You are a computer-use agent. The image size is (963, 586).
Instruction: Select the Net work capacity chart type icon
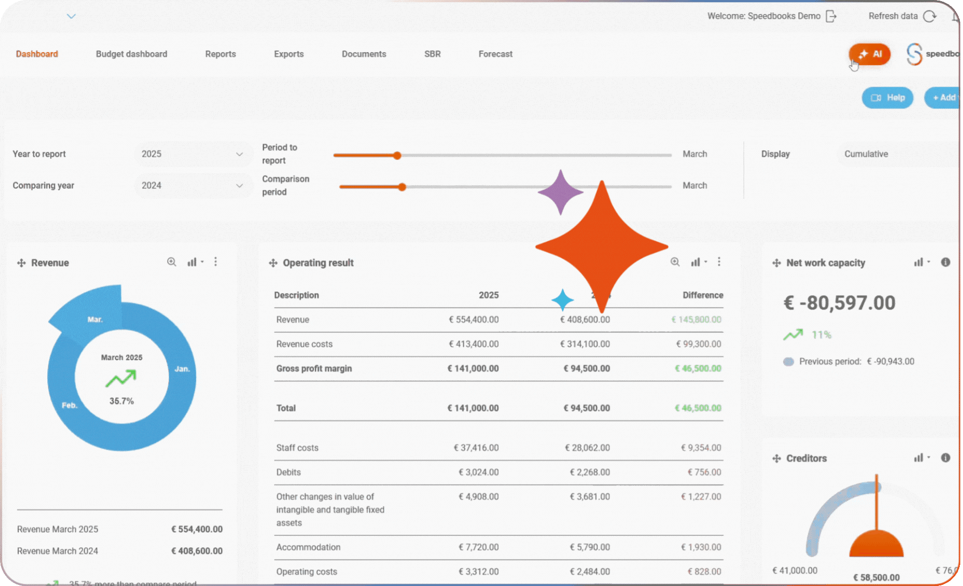point(919,262)
